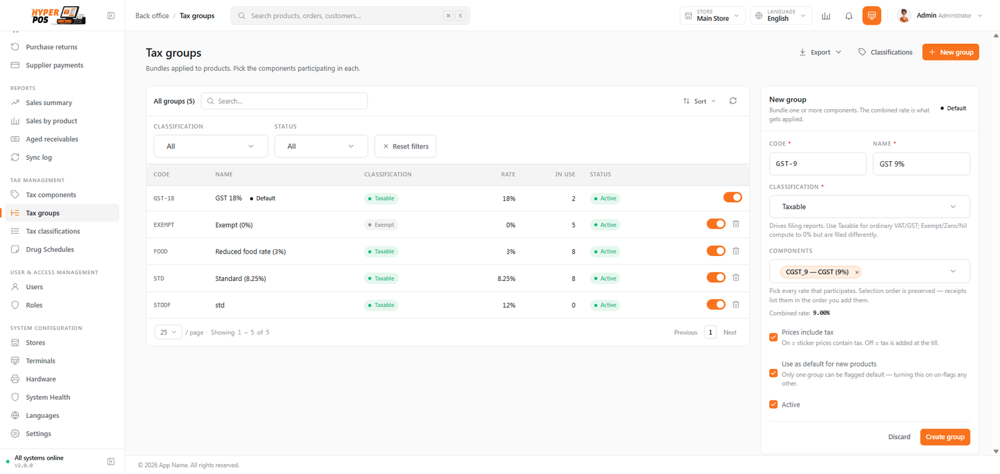Click the Code field containing GST-9

(817, 164)
